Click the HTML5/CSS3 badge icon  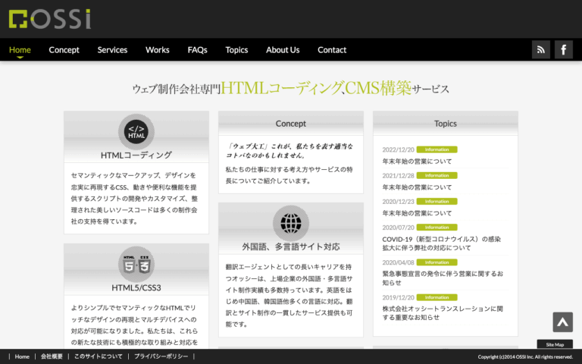pyautogui.click(x=136, y=264)
